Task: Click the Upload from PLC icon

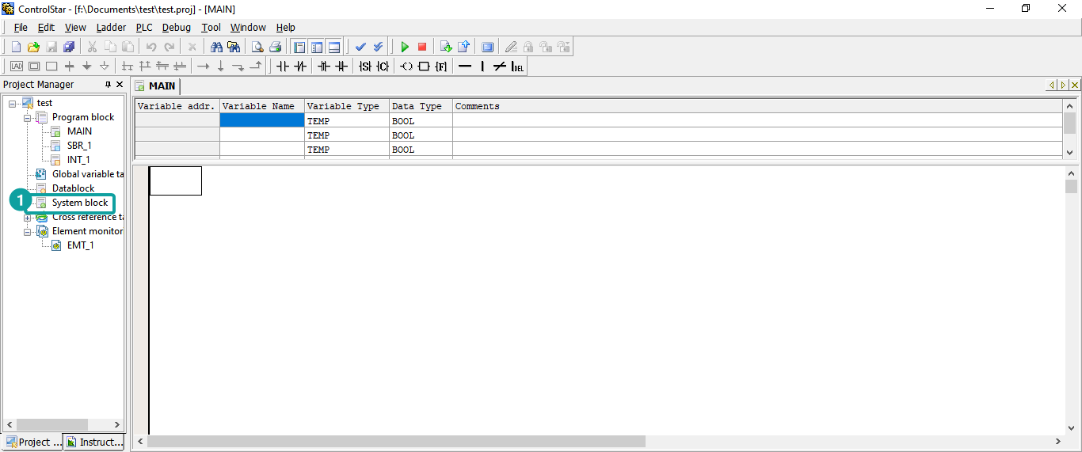Action: coord(464,47)
